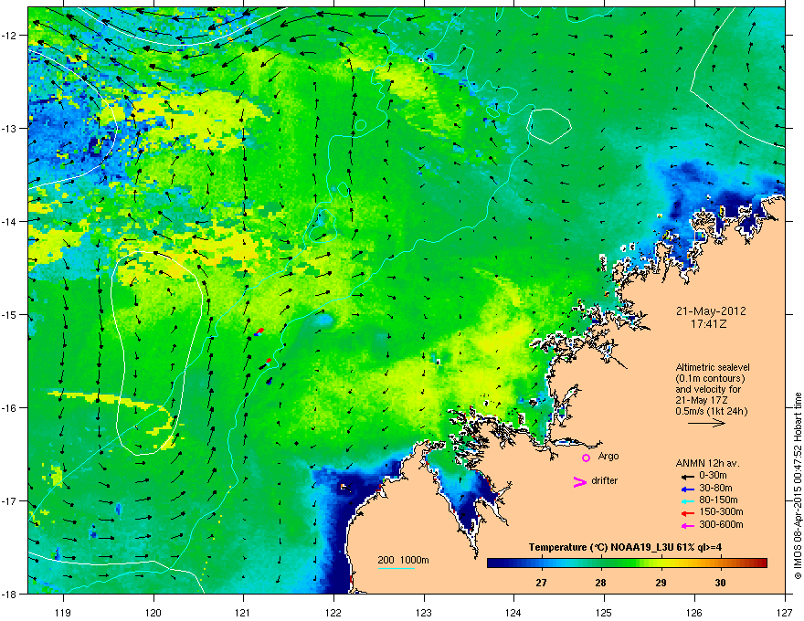Click the longitude axis label 122

tap(333, 612)
